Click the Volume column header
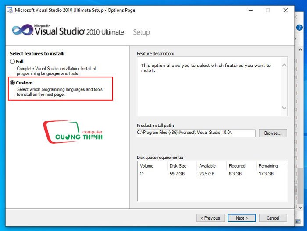Viewport: 307px width, 231px height. [152, 166]
